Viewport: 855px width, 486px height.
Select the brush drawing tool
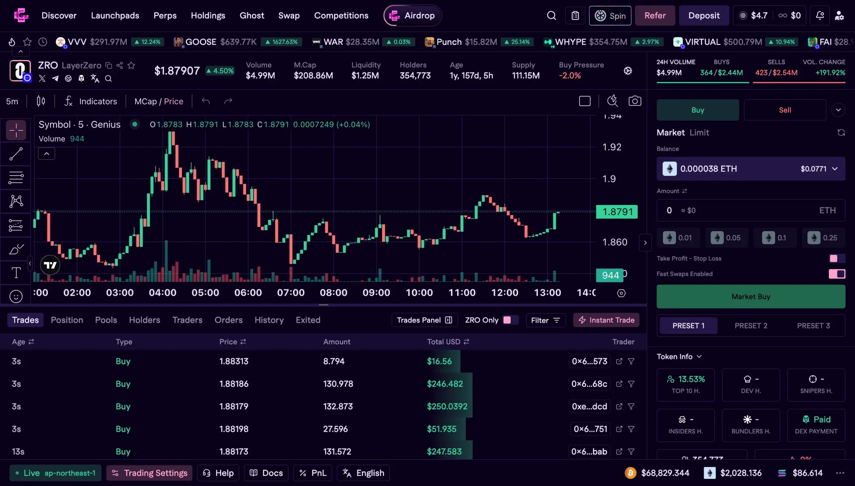[16, 249]
